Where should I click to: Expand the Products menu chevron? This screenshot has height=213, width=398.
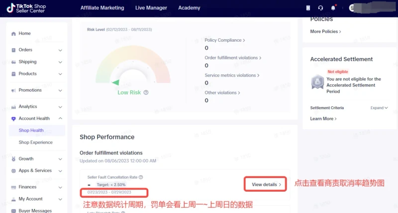tap(60, 74)
